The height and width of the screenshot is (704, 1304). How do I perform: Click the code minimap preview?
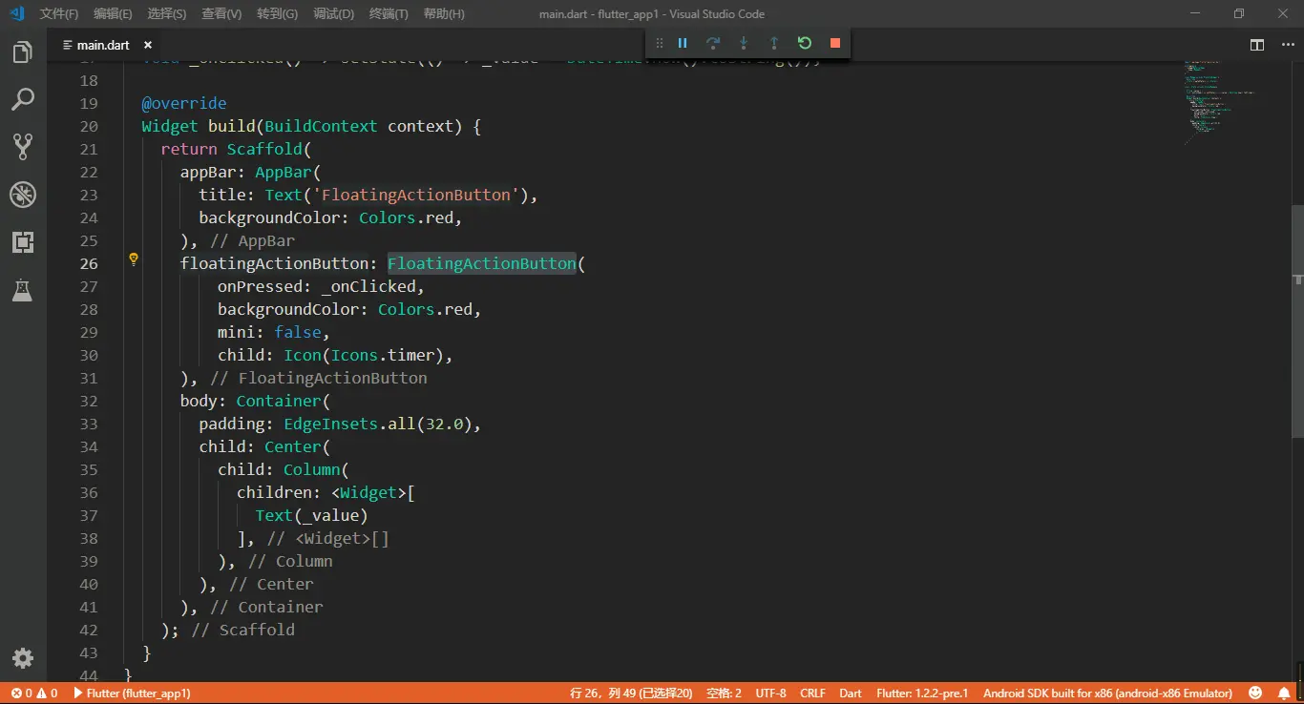coord(1222,103)
